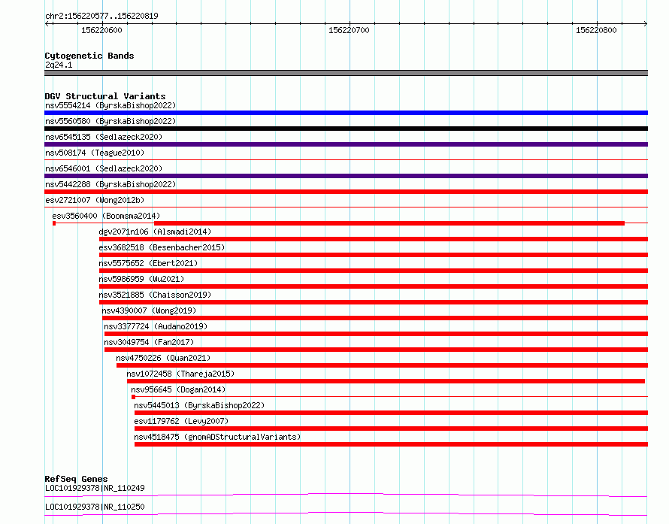Open esv3682518 (Besenbacher2015) variant label
The height and width of the screenshot is (524, 669).
pyautogui.click(x=162, y=247)
